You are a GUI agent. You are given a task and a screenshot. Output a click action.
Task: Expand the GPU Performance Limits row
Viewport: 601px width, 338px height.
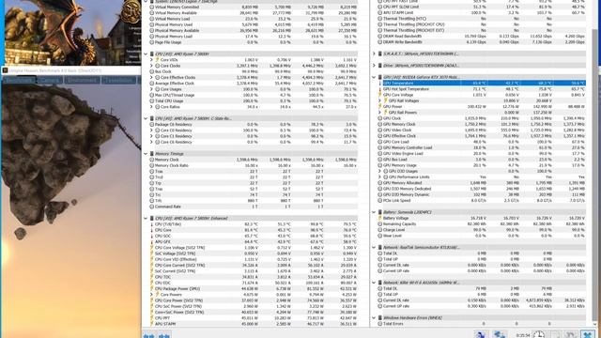click(379, 177)
